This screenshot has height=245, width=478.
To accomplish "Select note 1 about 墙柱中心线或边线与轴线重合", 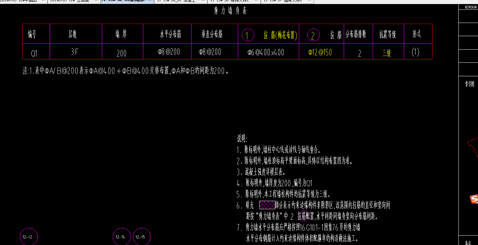I will [x=279, y=150].
